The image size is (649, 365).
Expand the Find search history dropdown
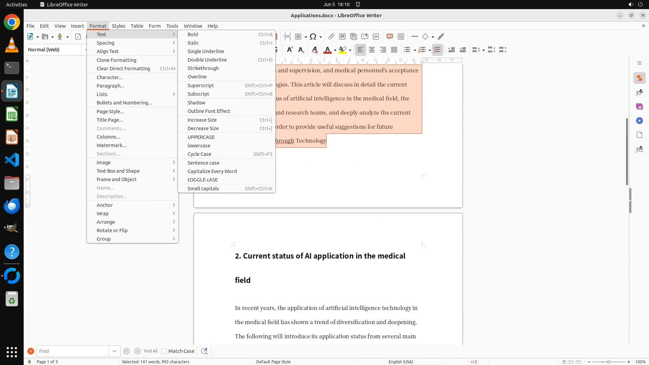point(114,351)
